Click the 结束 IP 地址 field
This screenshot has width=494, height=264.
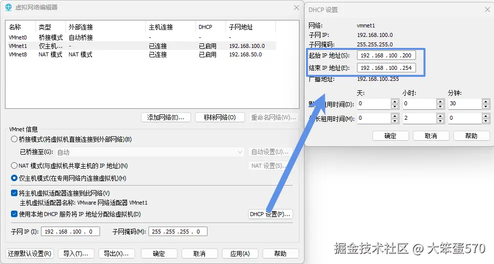[386, 68]
